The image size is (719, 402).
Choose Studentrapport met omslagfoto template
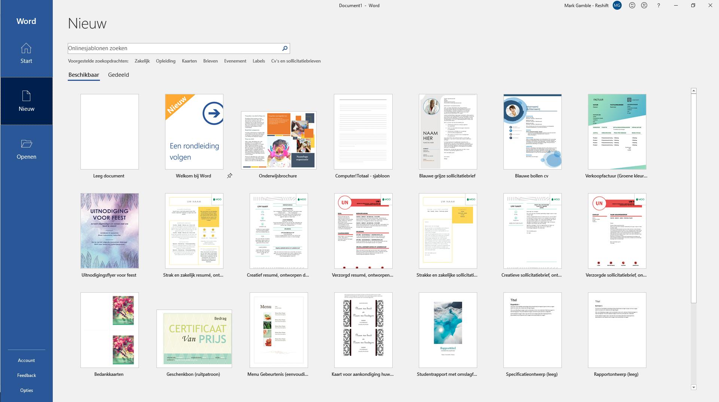point(448,330)
